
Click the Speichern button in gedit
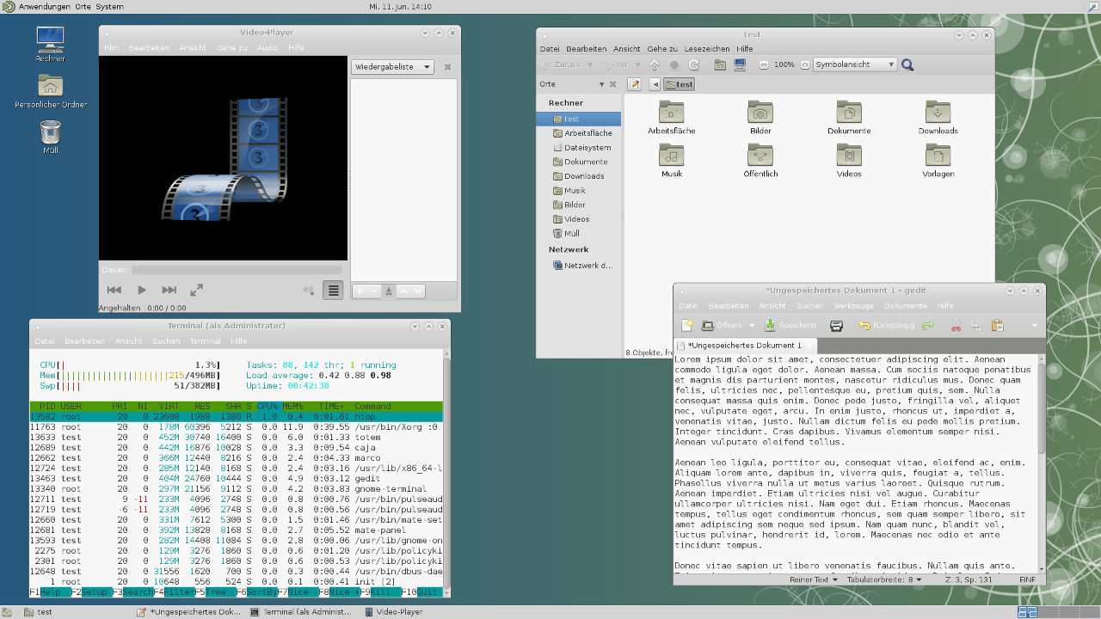click(x=790, y=326)
